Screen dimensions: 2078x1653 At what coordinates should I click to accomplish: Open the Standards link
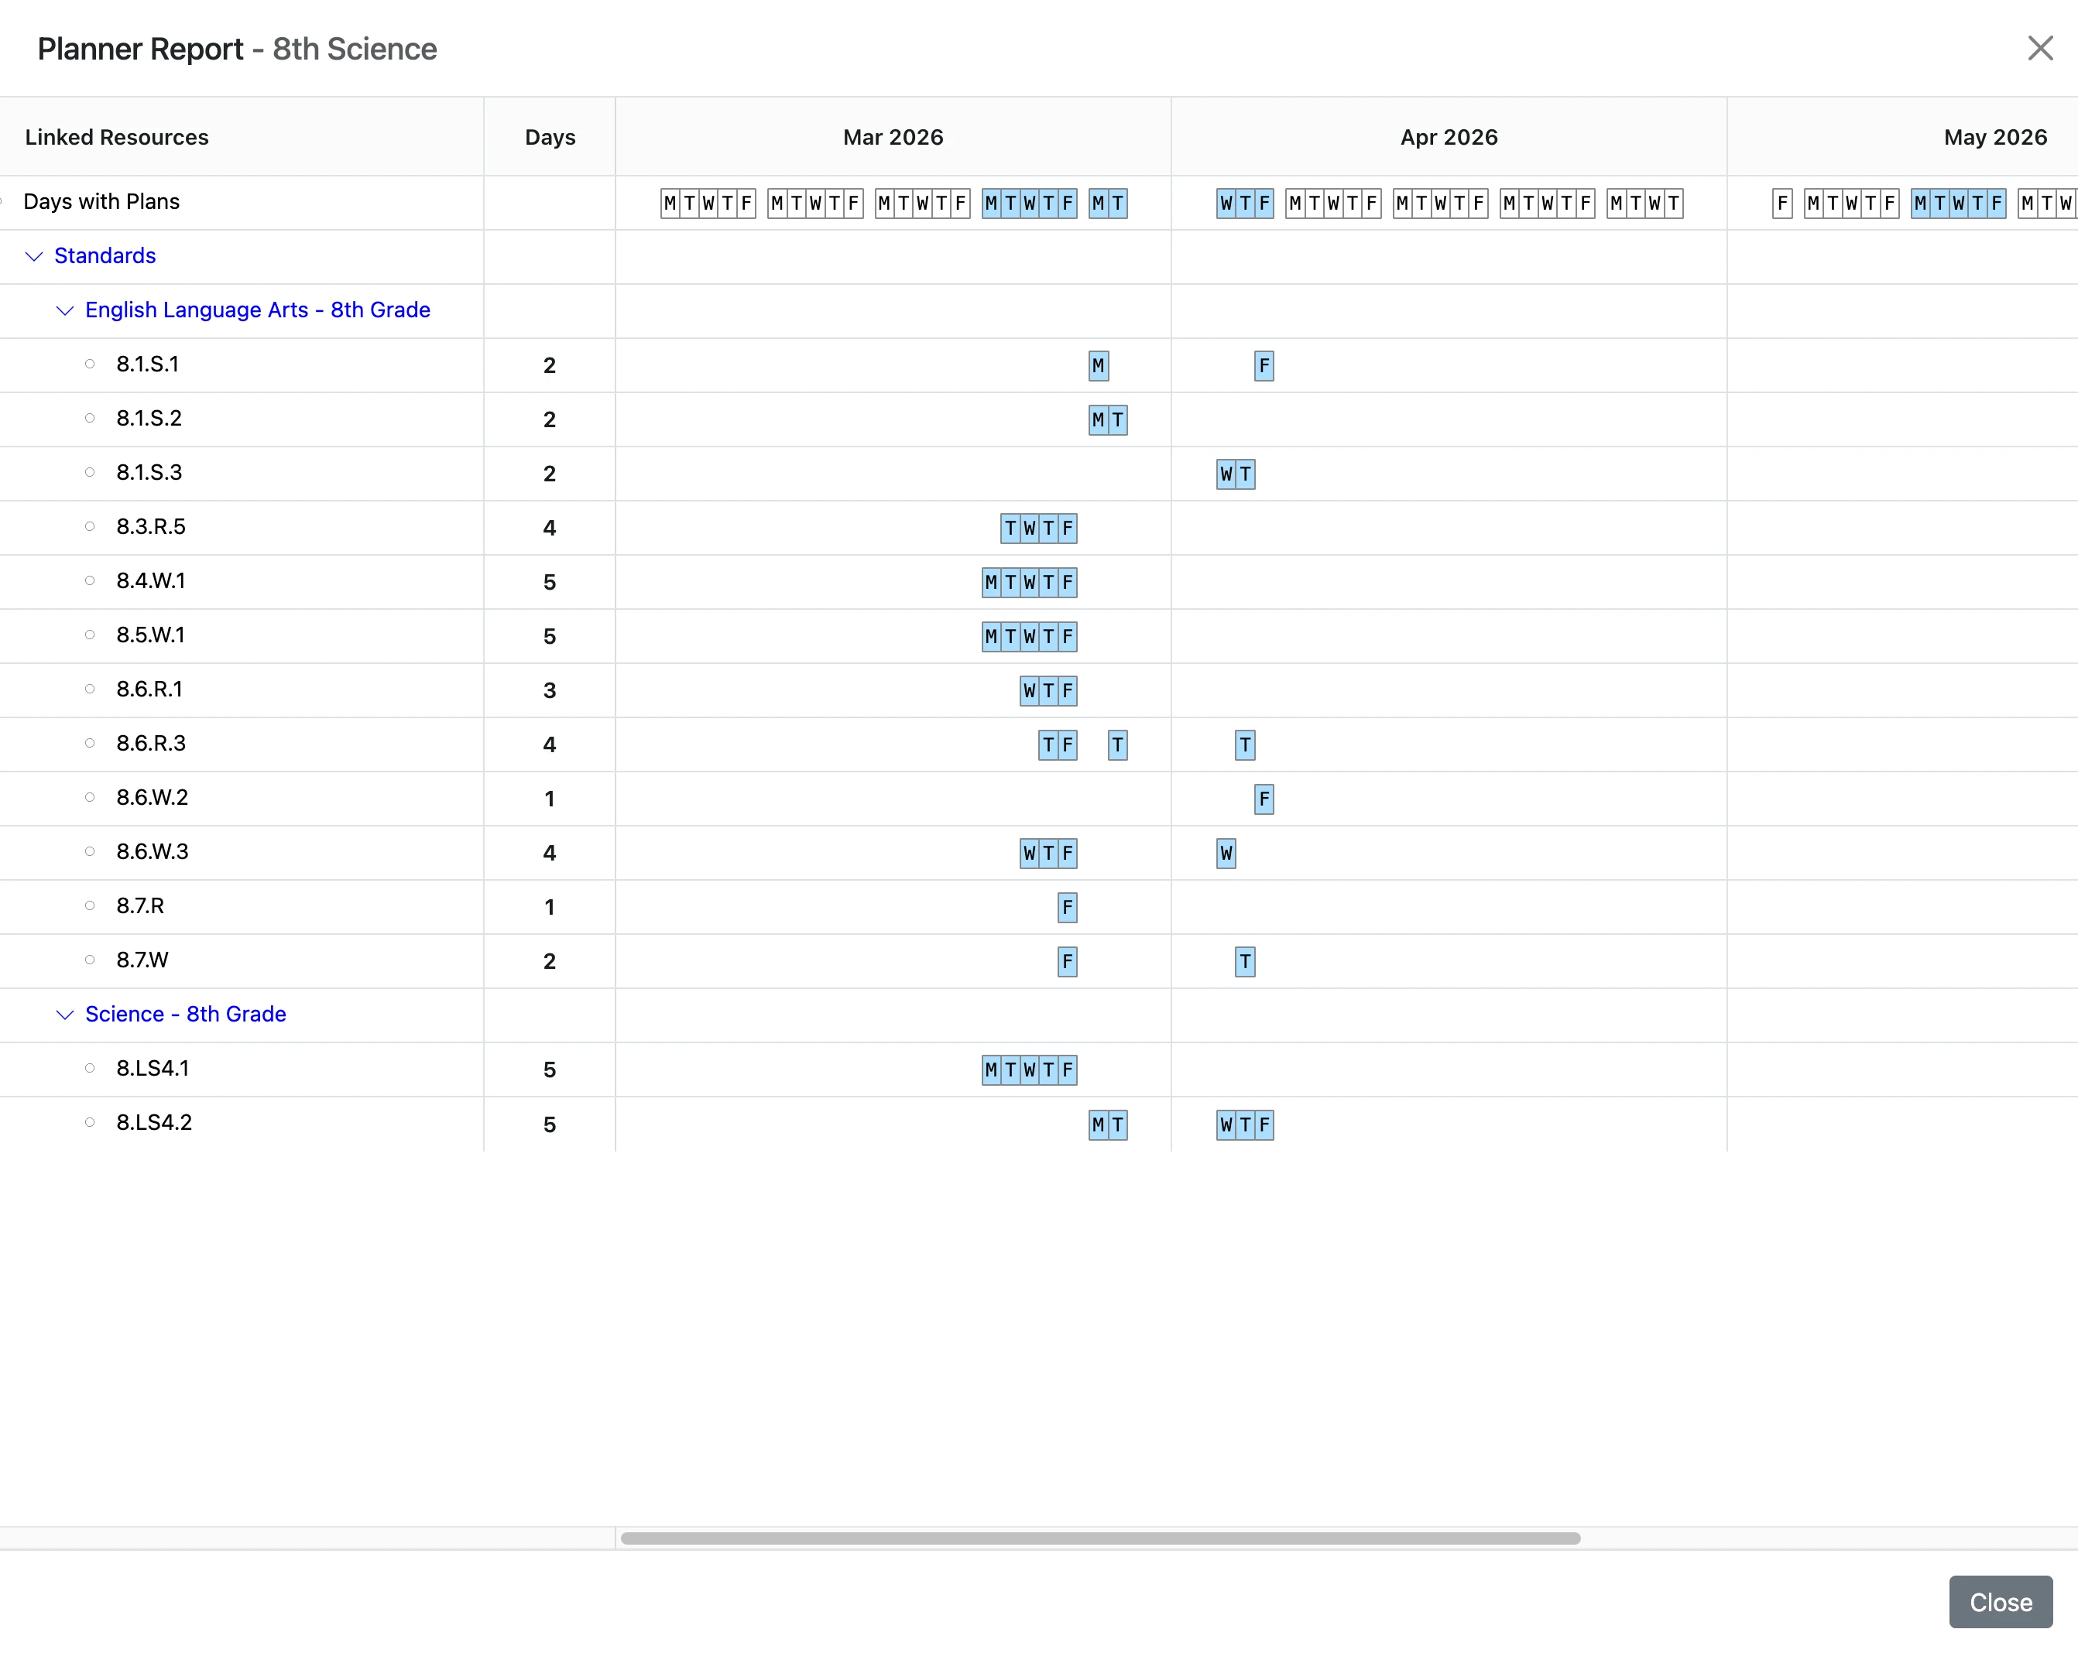pyautogui.click(x=105, y=255)
